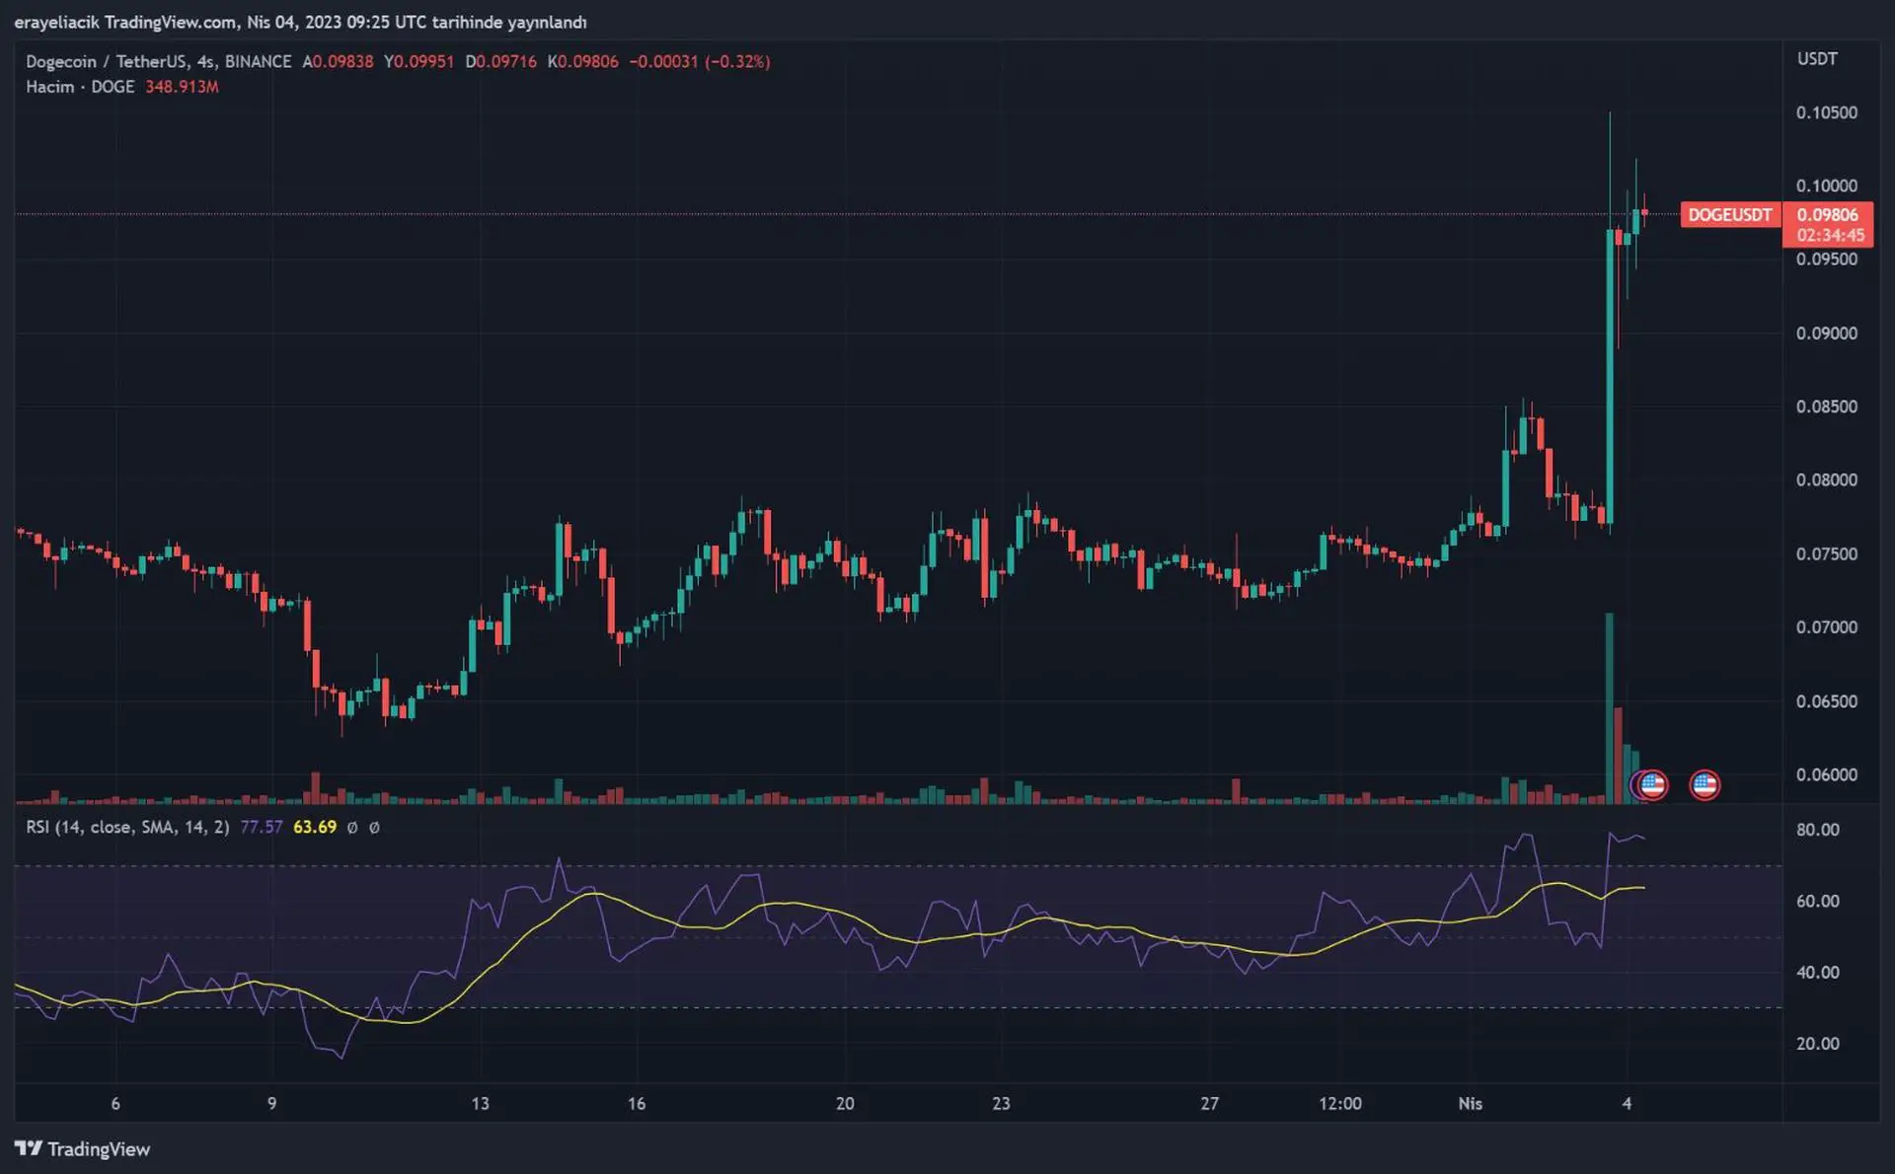Click the RSI SMA value 63.69
Viewport: 1895px width, 1174px height.
(315, 827)
